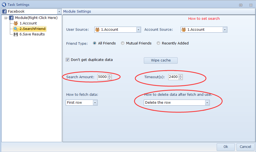Click the Facebook logo icon in platform selector
256x152 pixels.
pyautogui.click(x=5, y=12)
